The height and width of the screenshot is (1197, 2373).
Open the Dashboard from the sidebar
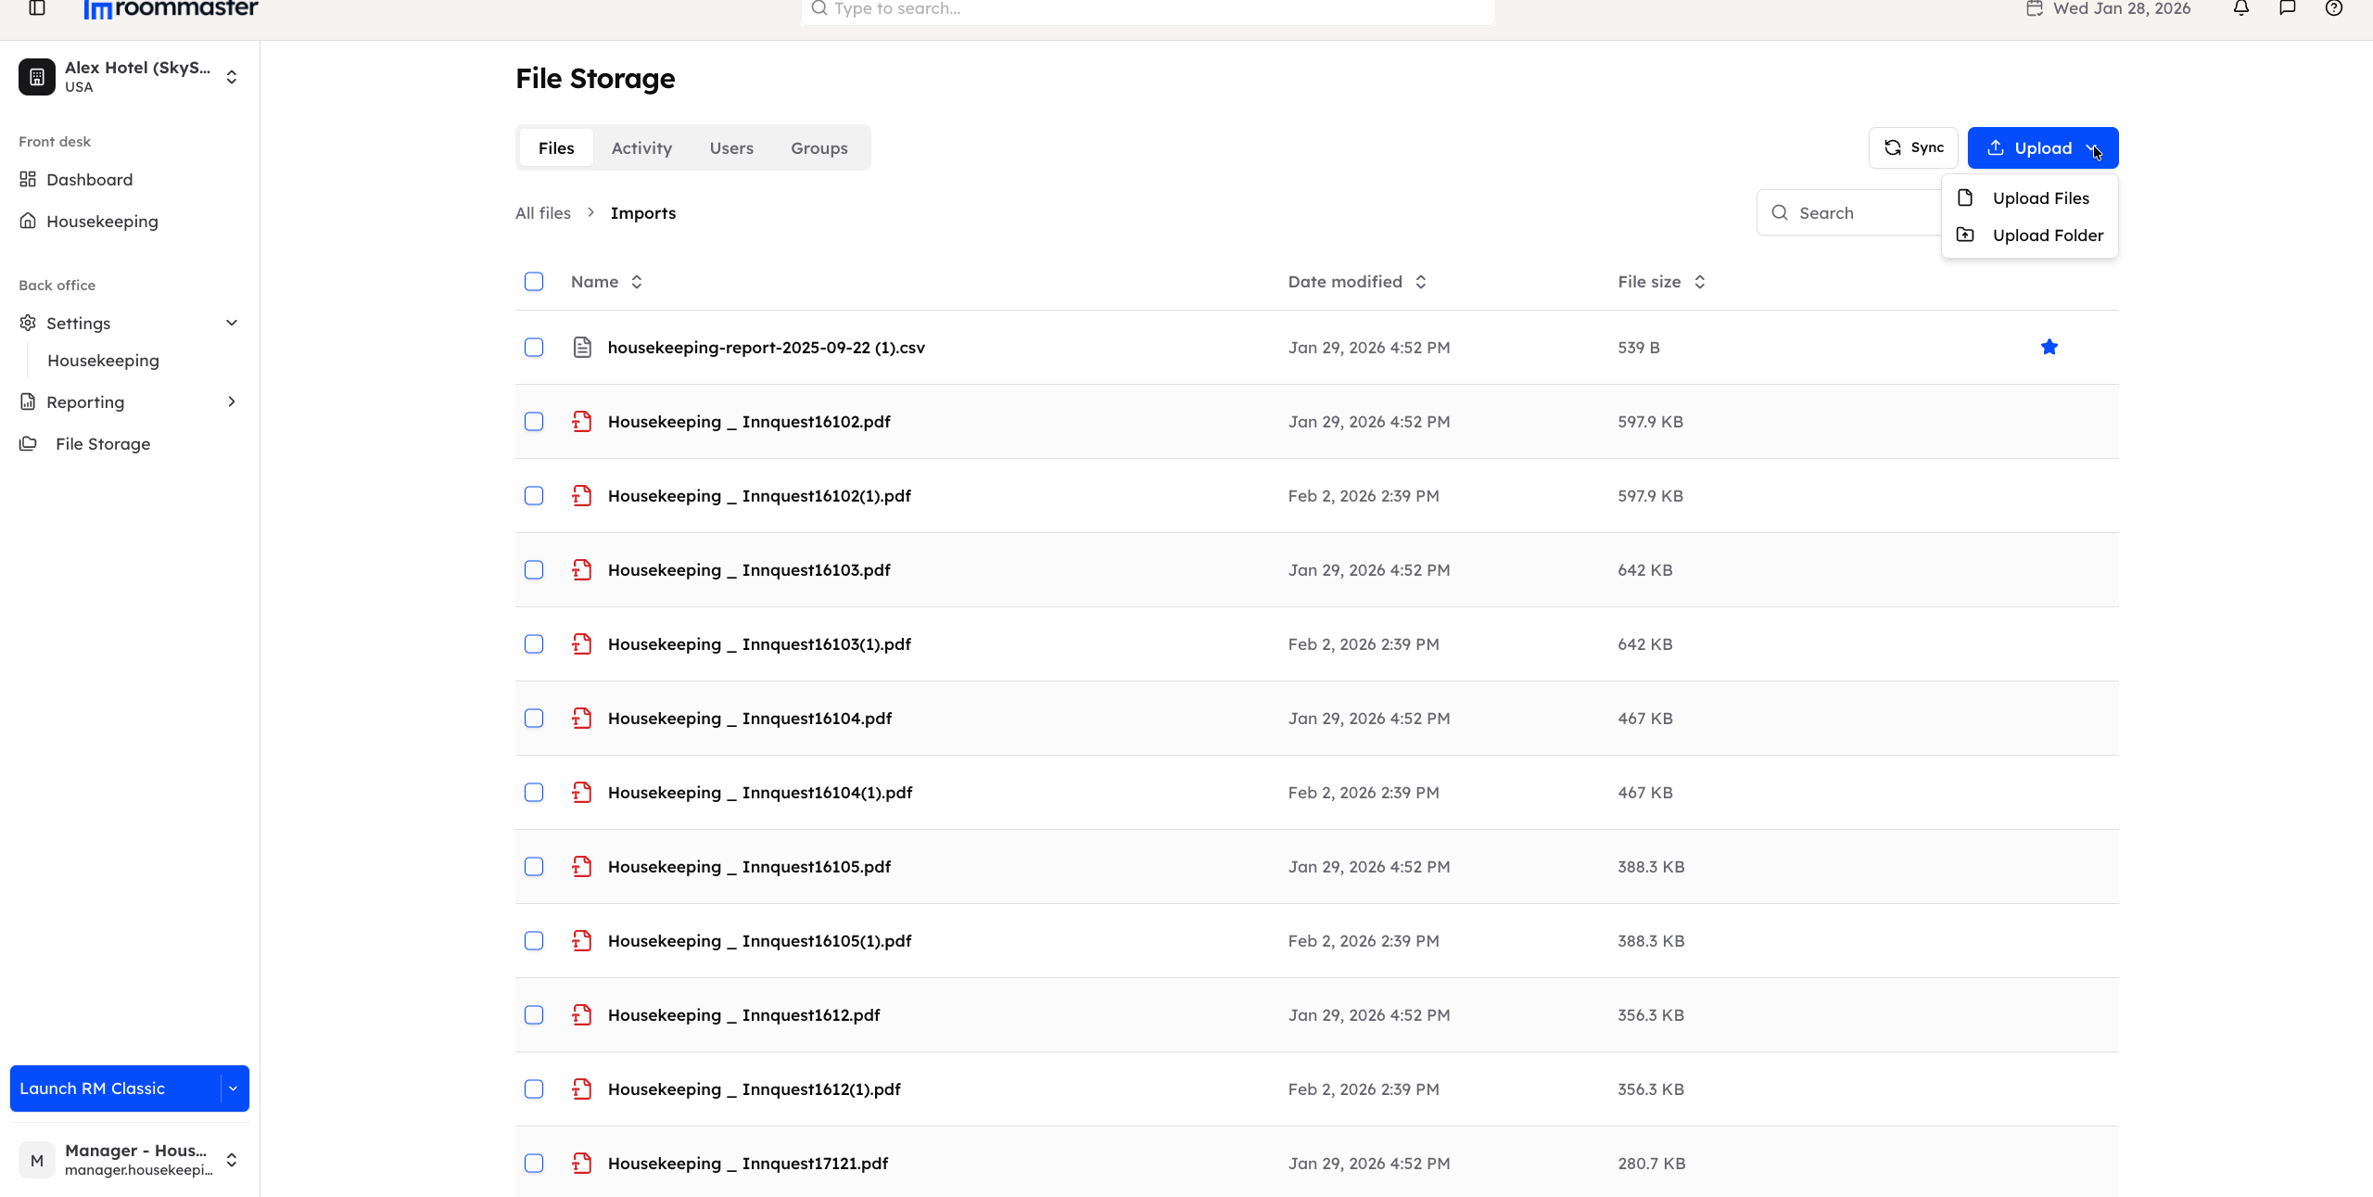pyautogui.click(x=88, y=179)
